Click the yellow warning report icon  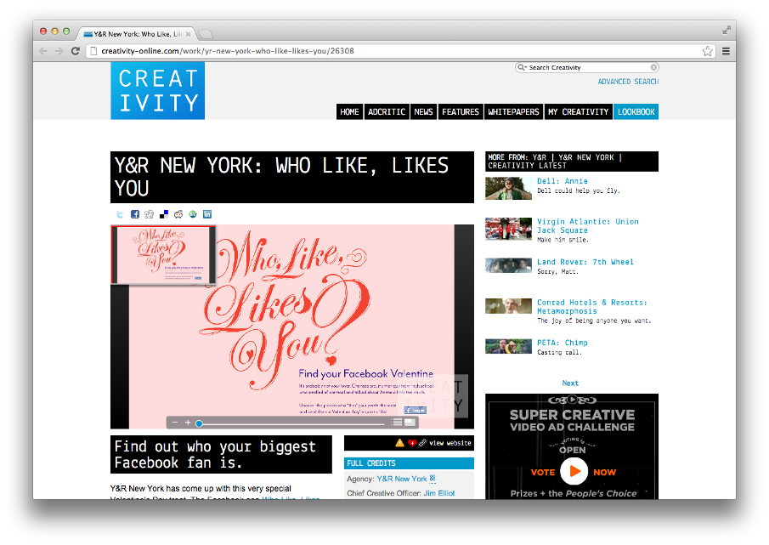[x=399, y=443]
